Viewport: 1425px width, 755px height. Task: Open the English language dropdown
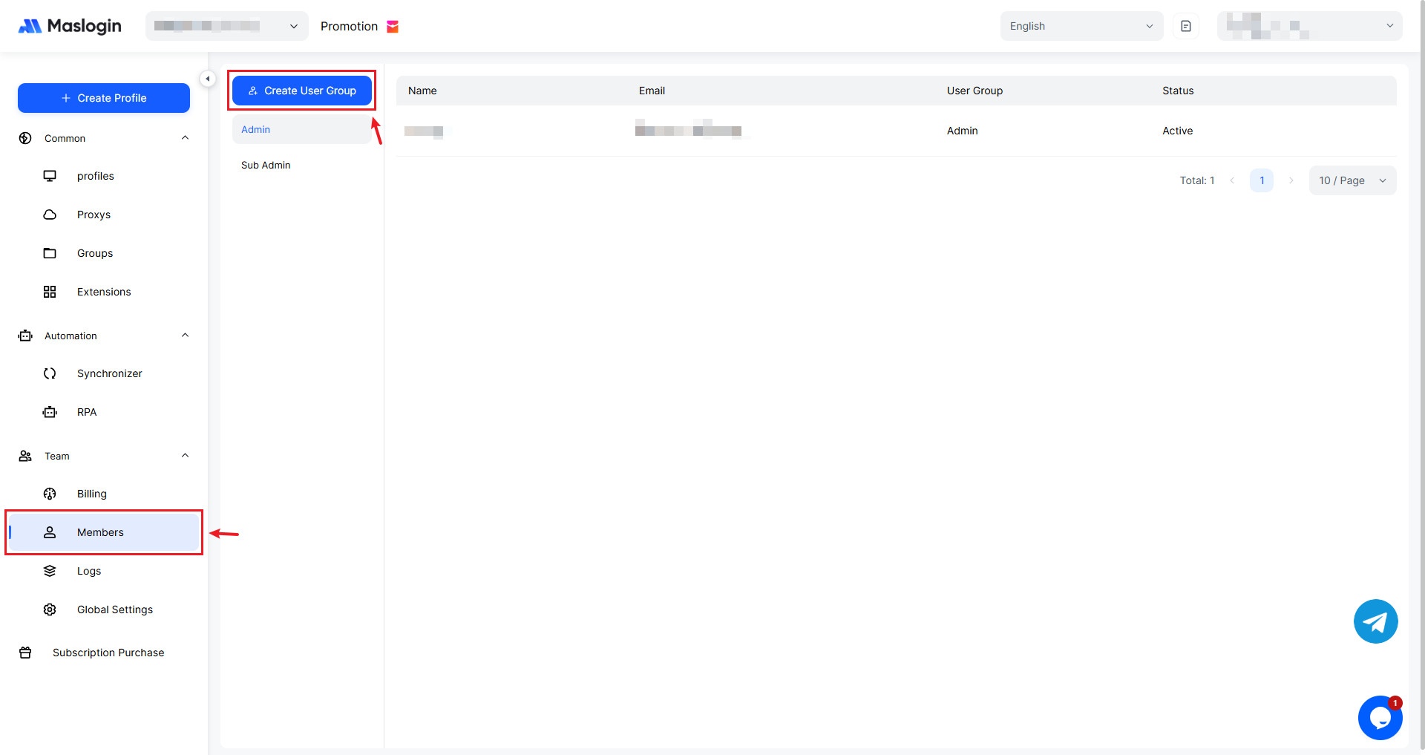1081,26
